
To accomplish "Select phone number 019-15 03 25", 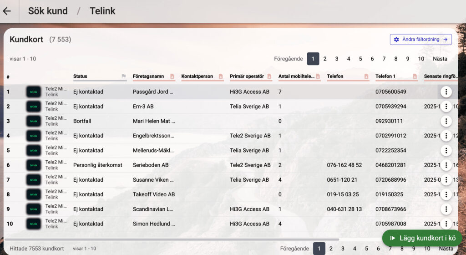I will coord(343,194).
